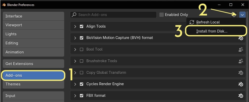
Task: Disable the Align Tools add-on checkbox
Action: click(81, 26)
